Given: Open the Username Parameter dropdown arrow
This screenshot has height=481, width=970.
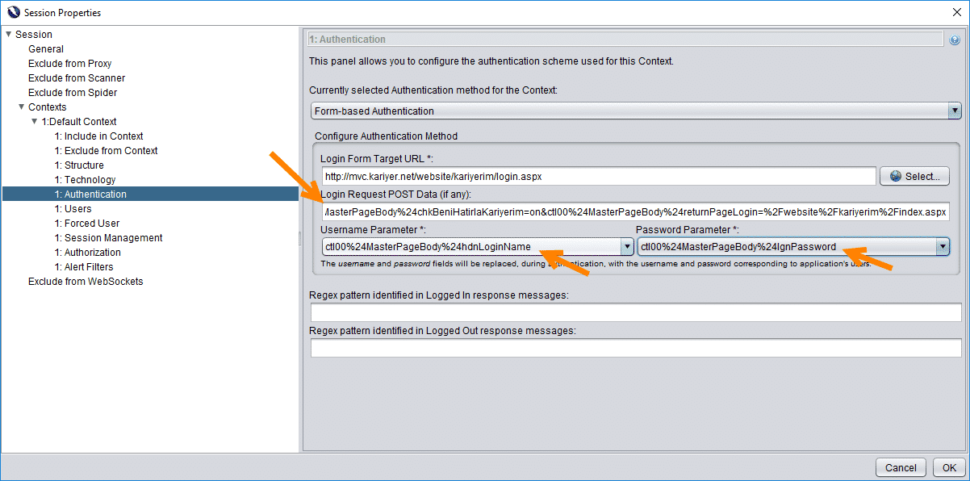Looking at the screenshot, I should tap(627, 246).
